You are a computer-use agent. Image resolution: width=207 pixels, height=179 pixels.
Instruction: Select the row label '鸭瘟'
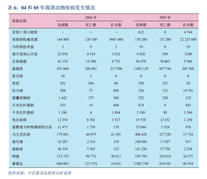point(15,156)
